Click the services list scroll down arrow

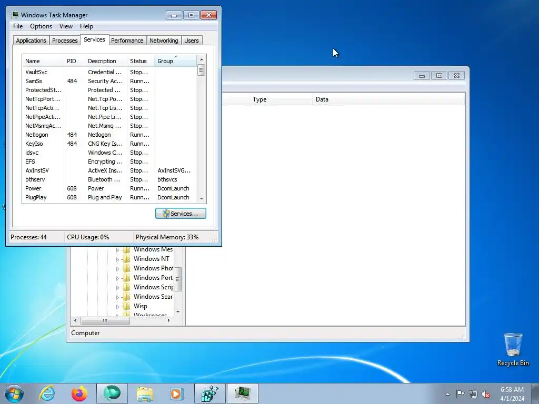coord(202,198)
